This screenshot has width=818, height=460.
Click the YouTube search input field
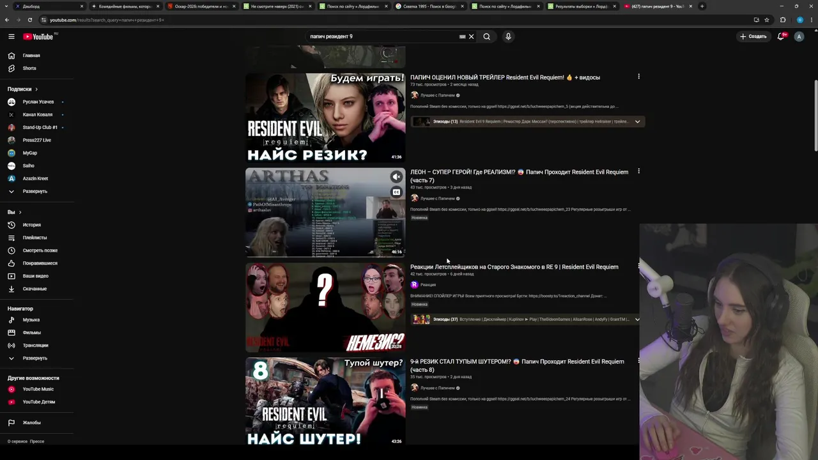click(x=383, y=36)
